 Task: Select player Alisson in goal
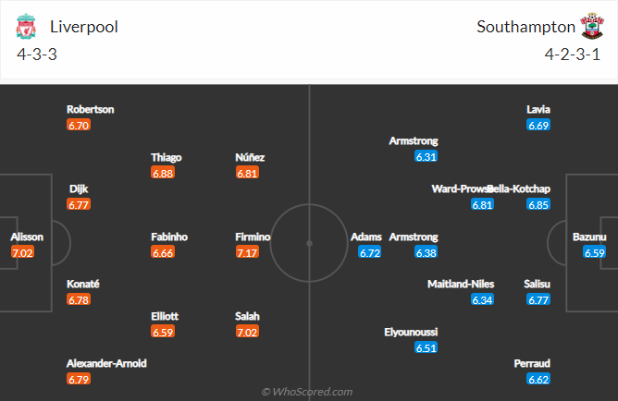[x=27, y=237]
